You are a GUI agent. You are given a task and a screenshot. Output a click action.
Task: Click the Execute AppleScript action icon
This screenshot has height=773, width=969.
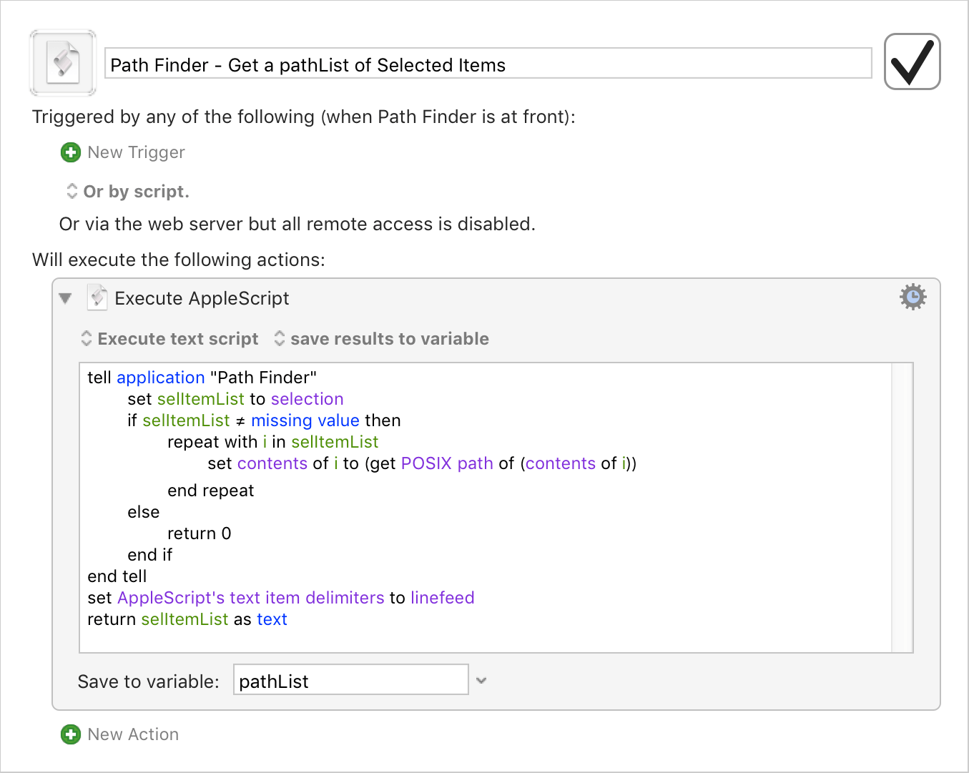(97, 297)
